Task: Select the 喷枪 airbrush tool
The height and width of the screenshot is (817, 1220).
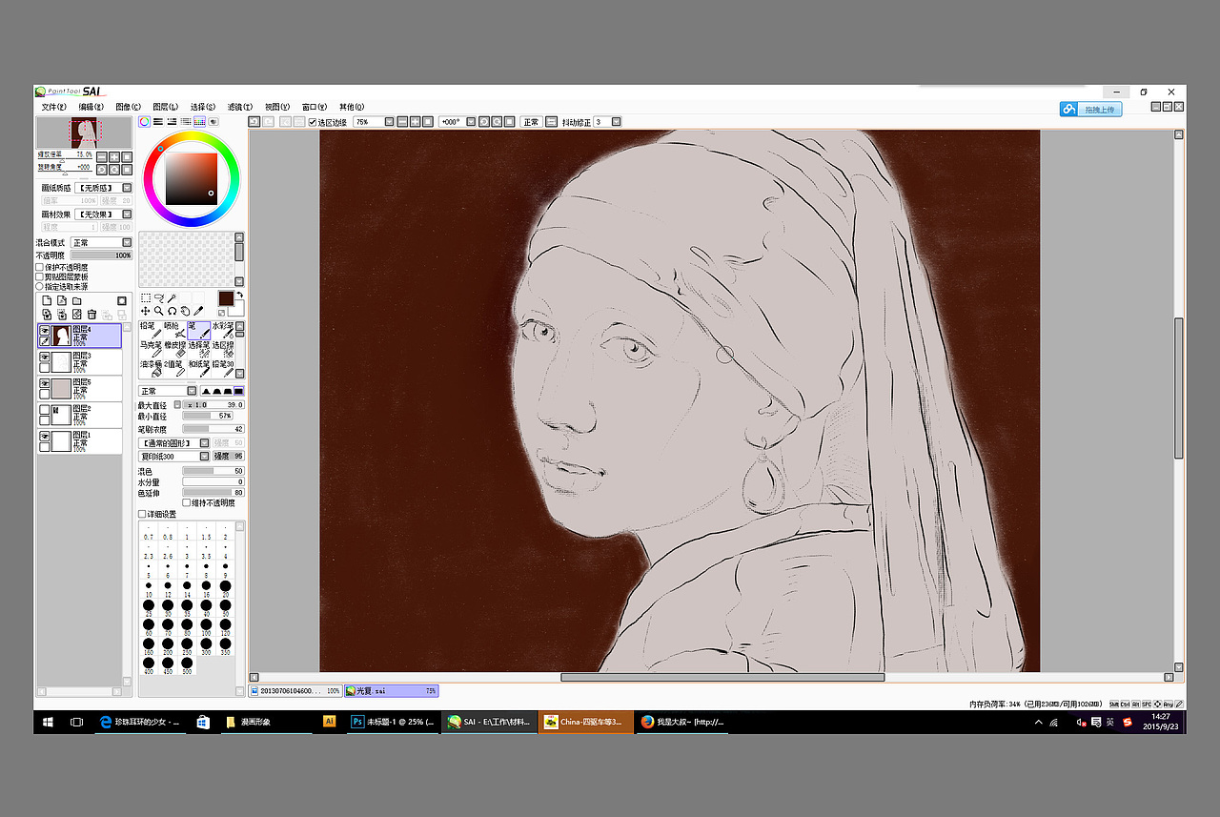Action: (174, 330)
